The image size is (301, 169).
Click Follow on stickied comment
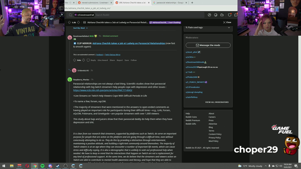point(134,60)
